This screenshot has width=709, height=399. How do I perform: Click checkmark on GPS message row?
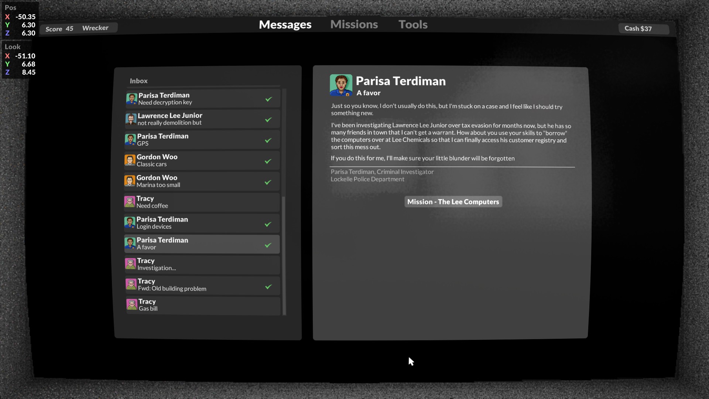click(268, 140)
